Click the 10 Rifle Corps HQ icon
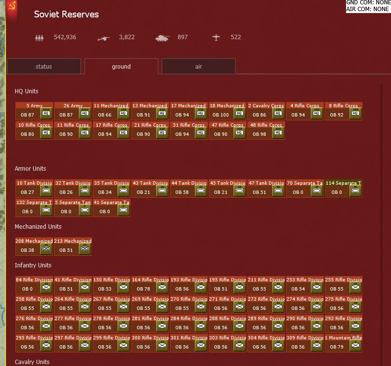This screenshot has height=366, width=391. [x=46, y=133]
